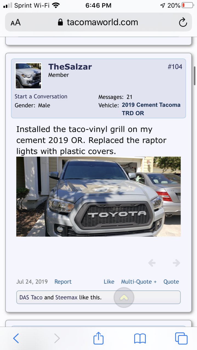This screenshot has width=197, height=350.
Task: Open the 2019 Cement Tacoma TRD OR link
Action: [x=151, y=109]
